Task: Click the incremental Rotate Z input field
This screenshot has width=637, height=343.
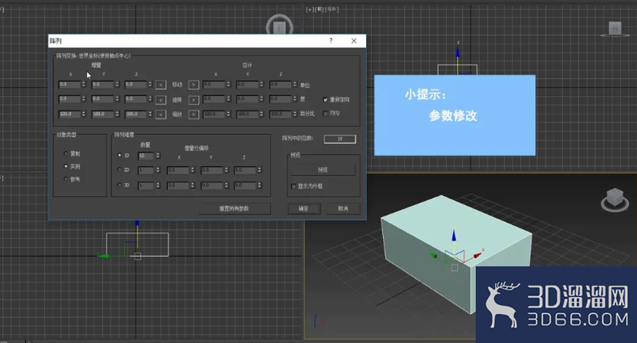Action: [x=135, y=99]
